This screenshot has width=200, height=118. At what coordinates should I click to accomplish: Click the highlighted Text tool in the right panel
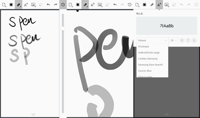pos(159,5)
